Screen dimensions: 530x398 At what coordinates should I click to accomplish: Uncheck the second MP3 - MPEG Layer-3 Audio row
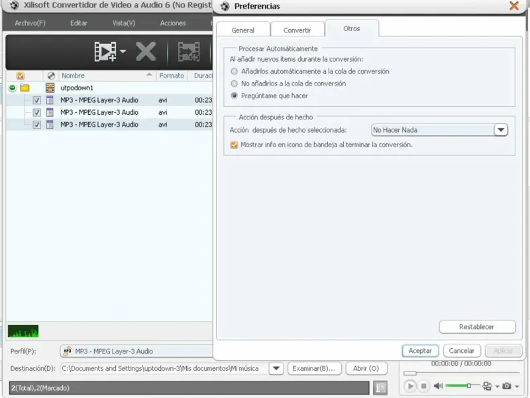click(x=37, y=112)
